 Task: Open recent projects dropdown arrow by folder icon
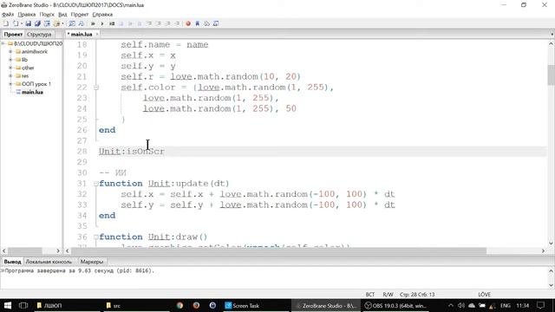pos(62,23)
